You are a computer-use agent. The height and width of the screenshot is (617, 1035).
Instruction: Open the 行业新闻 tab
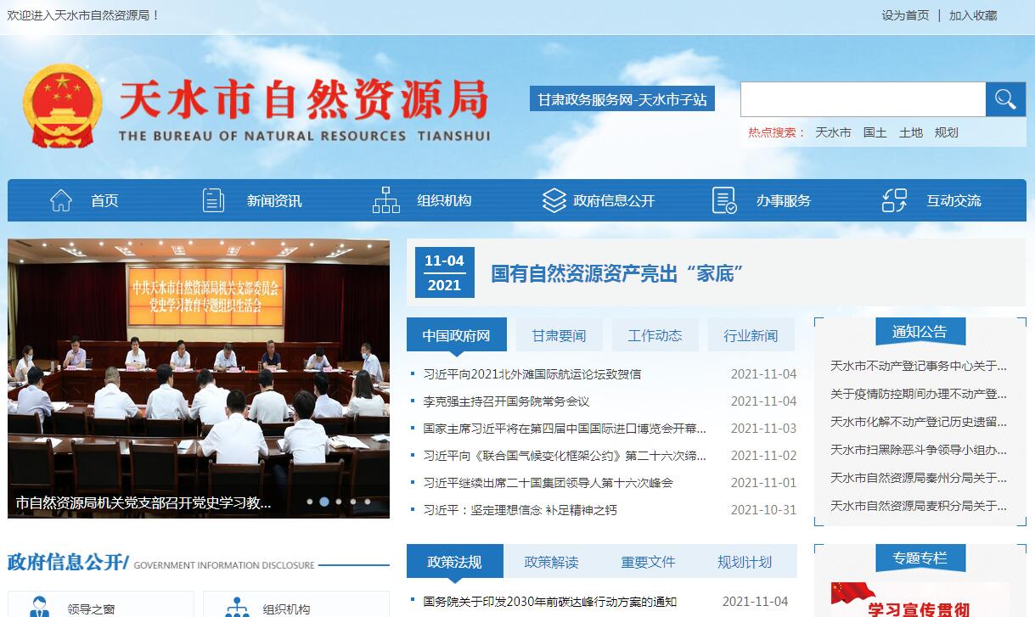point(751,335)
